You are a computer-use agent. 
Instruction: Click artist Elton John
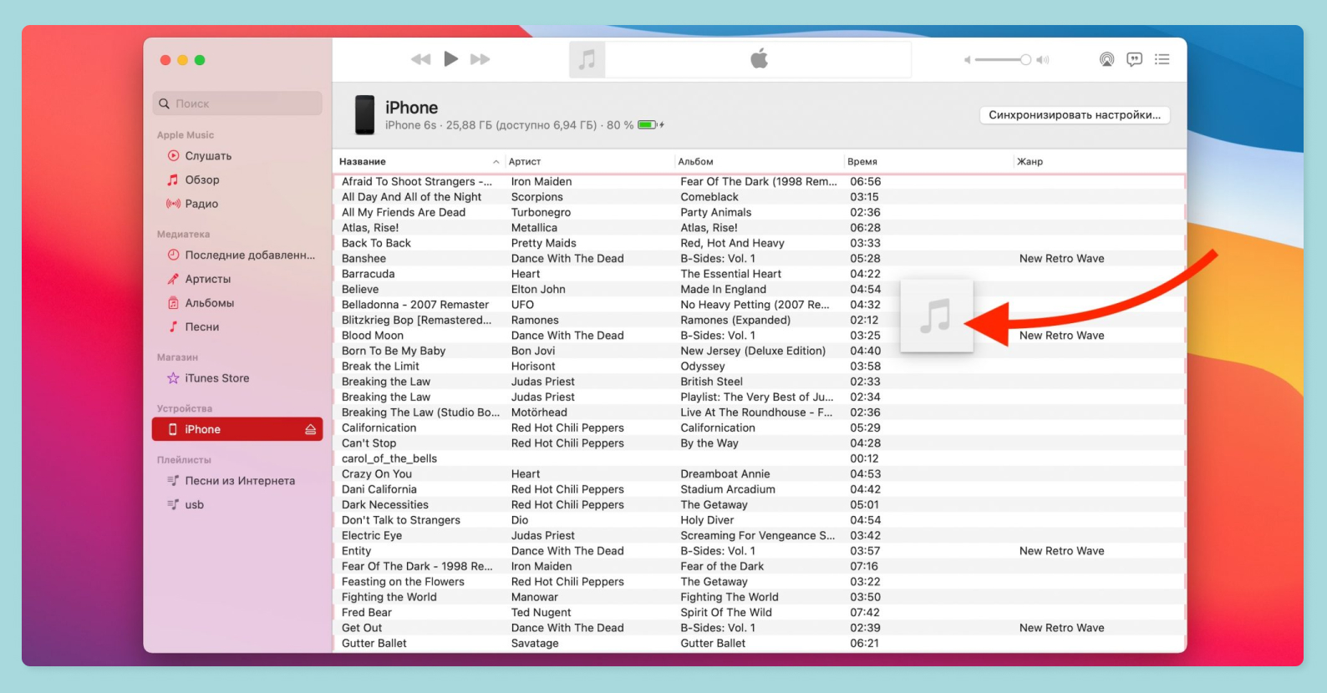[538, 290]
